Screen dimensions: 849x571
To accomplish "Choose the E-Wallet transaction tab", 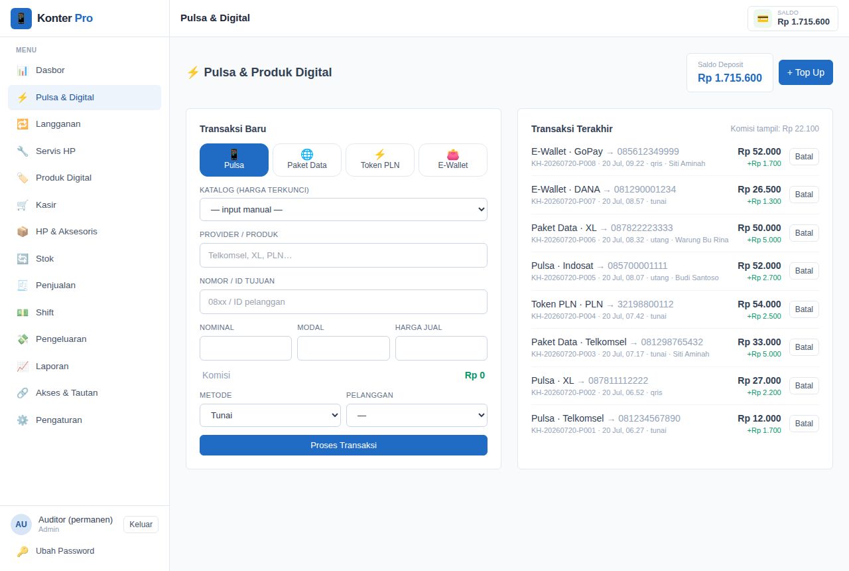I will coord(453,160).
